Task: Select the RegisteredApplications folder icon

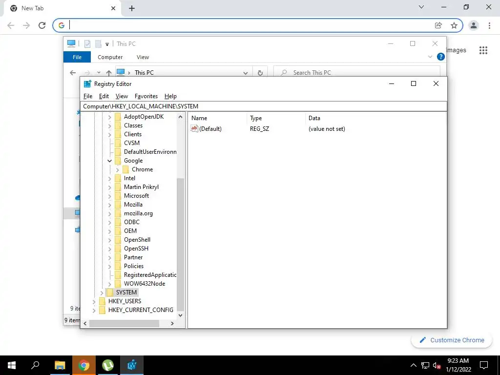Action: (118, 274)
